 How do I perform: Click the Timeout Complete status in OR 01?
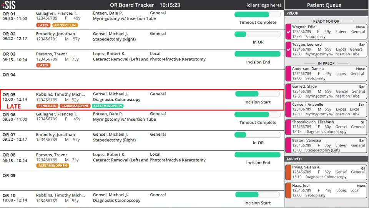pyautogui.click(x=258, y=22)
